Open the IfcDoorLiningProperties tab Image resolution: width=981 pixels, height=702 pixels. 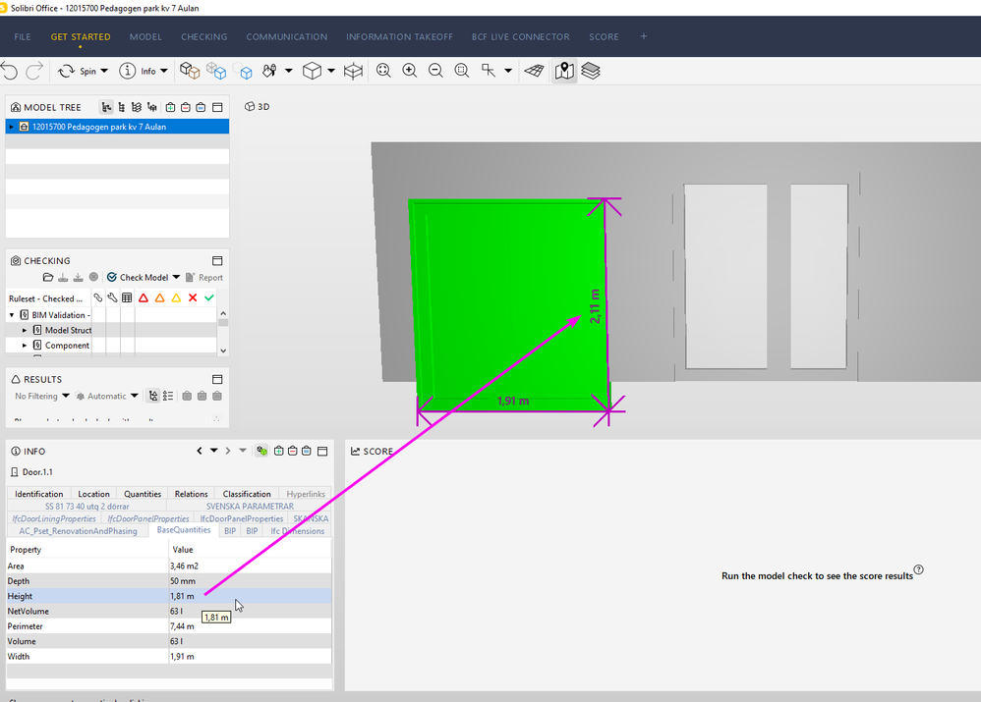coord(54,518)
